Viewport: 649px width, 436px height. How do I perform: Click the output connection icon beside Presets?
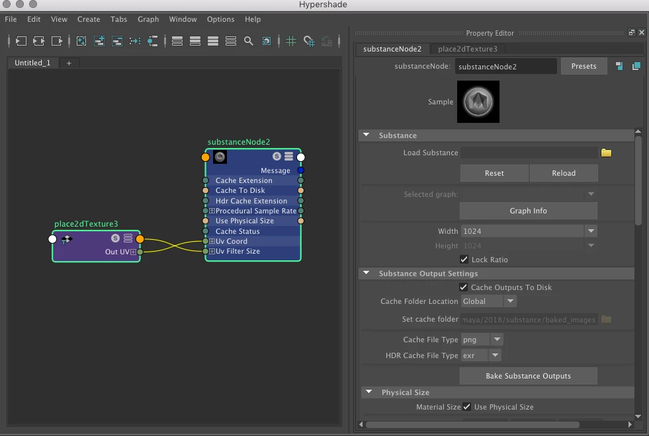[x=636, y=66]
